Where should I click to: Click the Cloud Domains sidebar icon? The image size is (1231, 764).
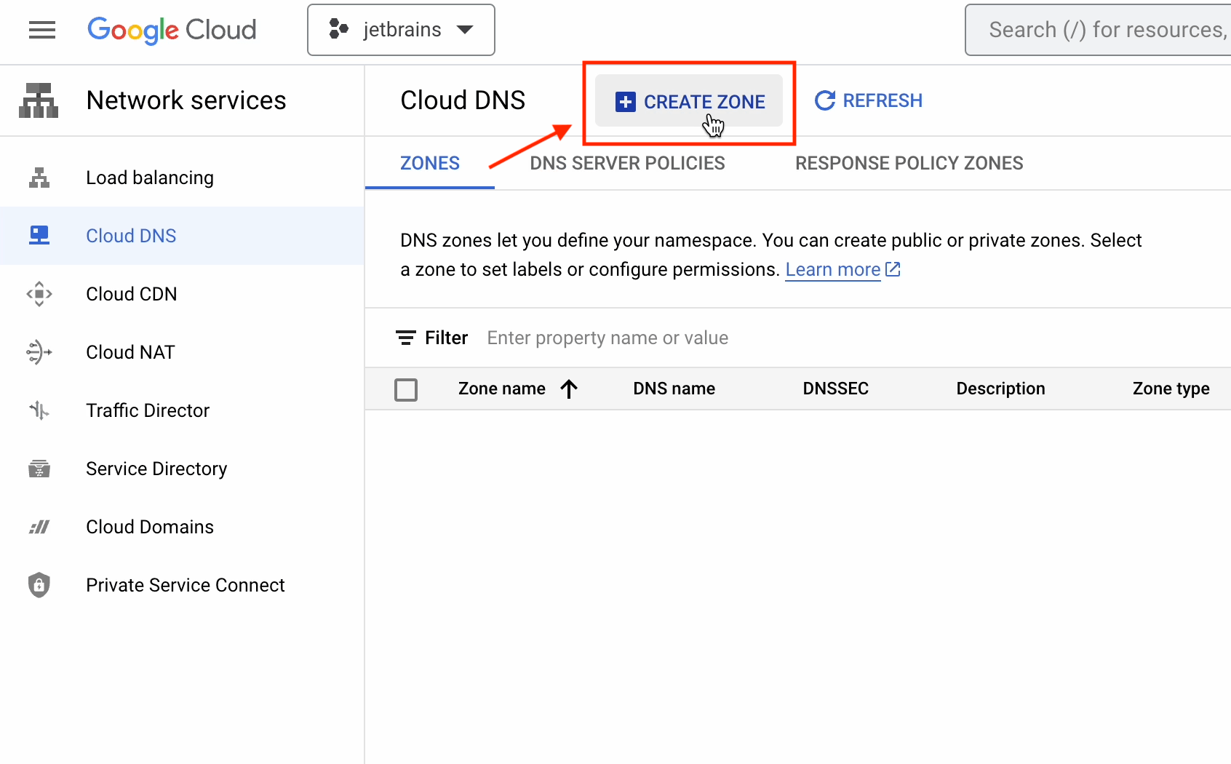[39, 527]
